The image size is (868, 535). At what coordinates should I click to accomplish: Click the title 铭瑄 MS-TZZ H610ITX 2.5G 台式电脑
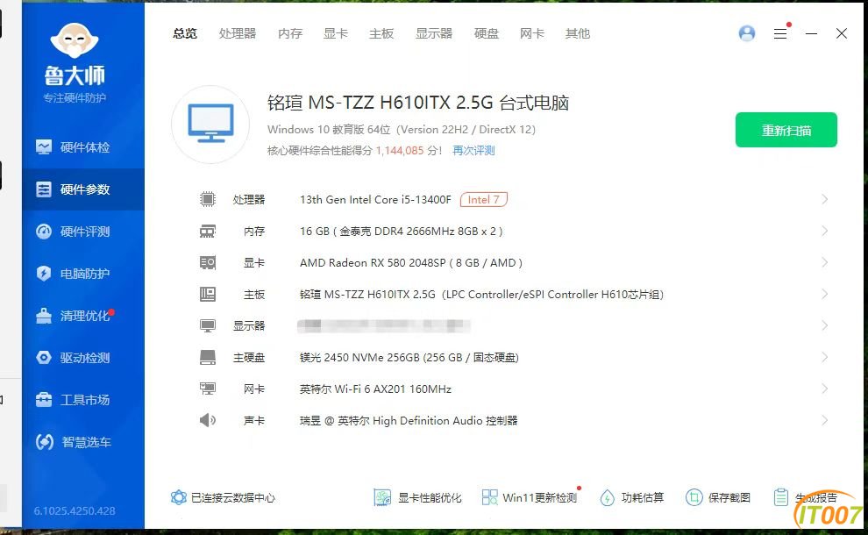[x=418, y=103]
